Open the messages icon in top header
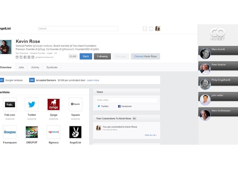 click(151, 28)
